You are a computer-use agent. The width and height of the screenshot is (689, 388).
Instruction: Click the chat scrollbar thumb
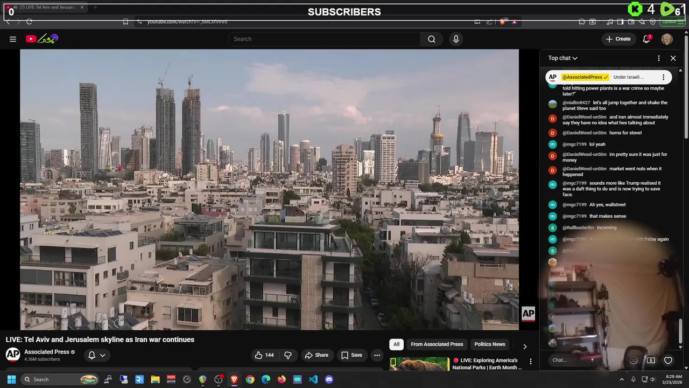(x=681, y=330)
